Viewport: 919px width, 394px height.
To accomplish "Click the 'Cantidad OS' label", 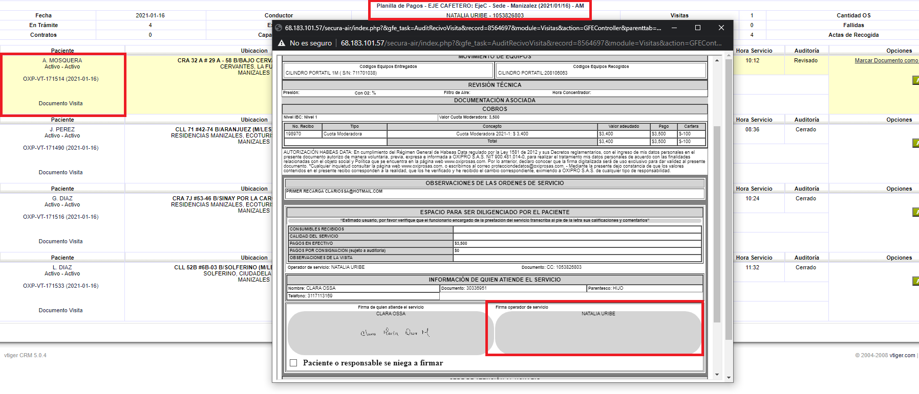I will (853, 15).
